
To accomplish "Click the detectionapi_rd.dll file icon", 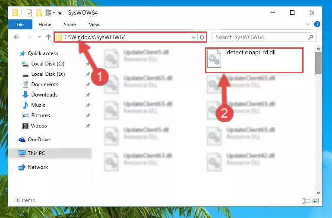I will 214,59.
